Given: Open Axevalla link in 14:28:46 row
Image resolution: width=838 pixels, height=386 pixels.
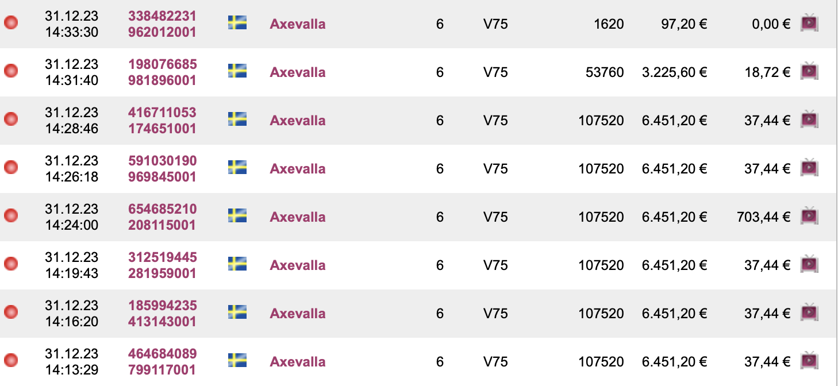Looking at the screenshot, I should tap(298, 121).
